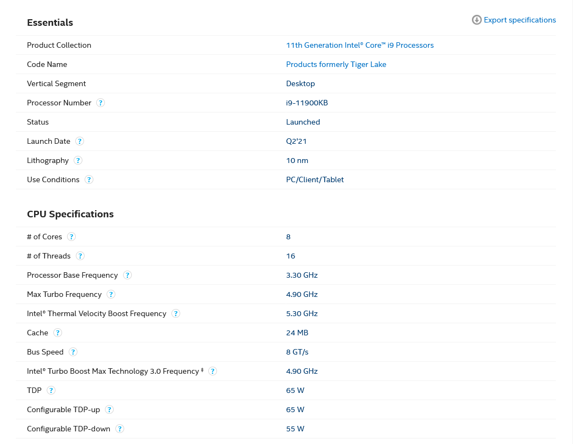Click the Export specifications link
The height and width of the screenshot is (444, 573).
point(520,20)
